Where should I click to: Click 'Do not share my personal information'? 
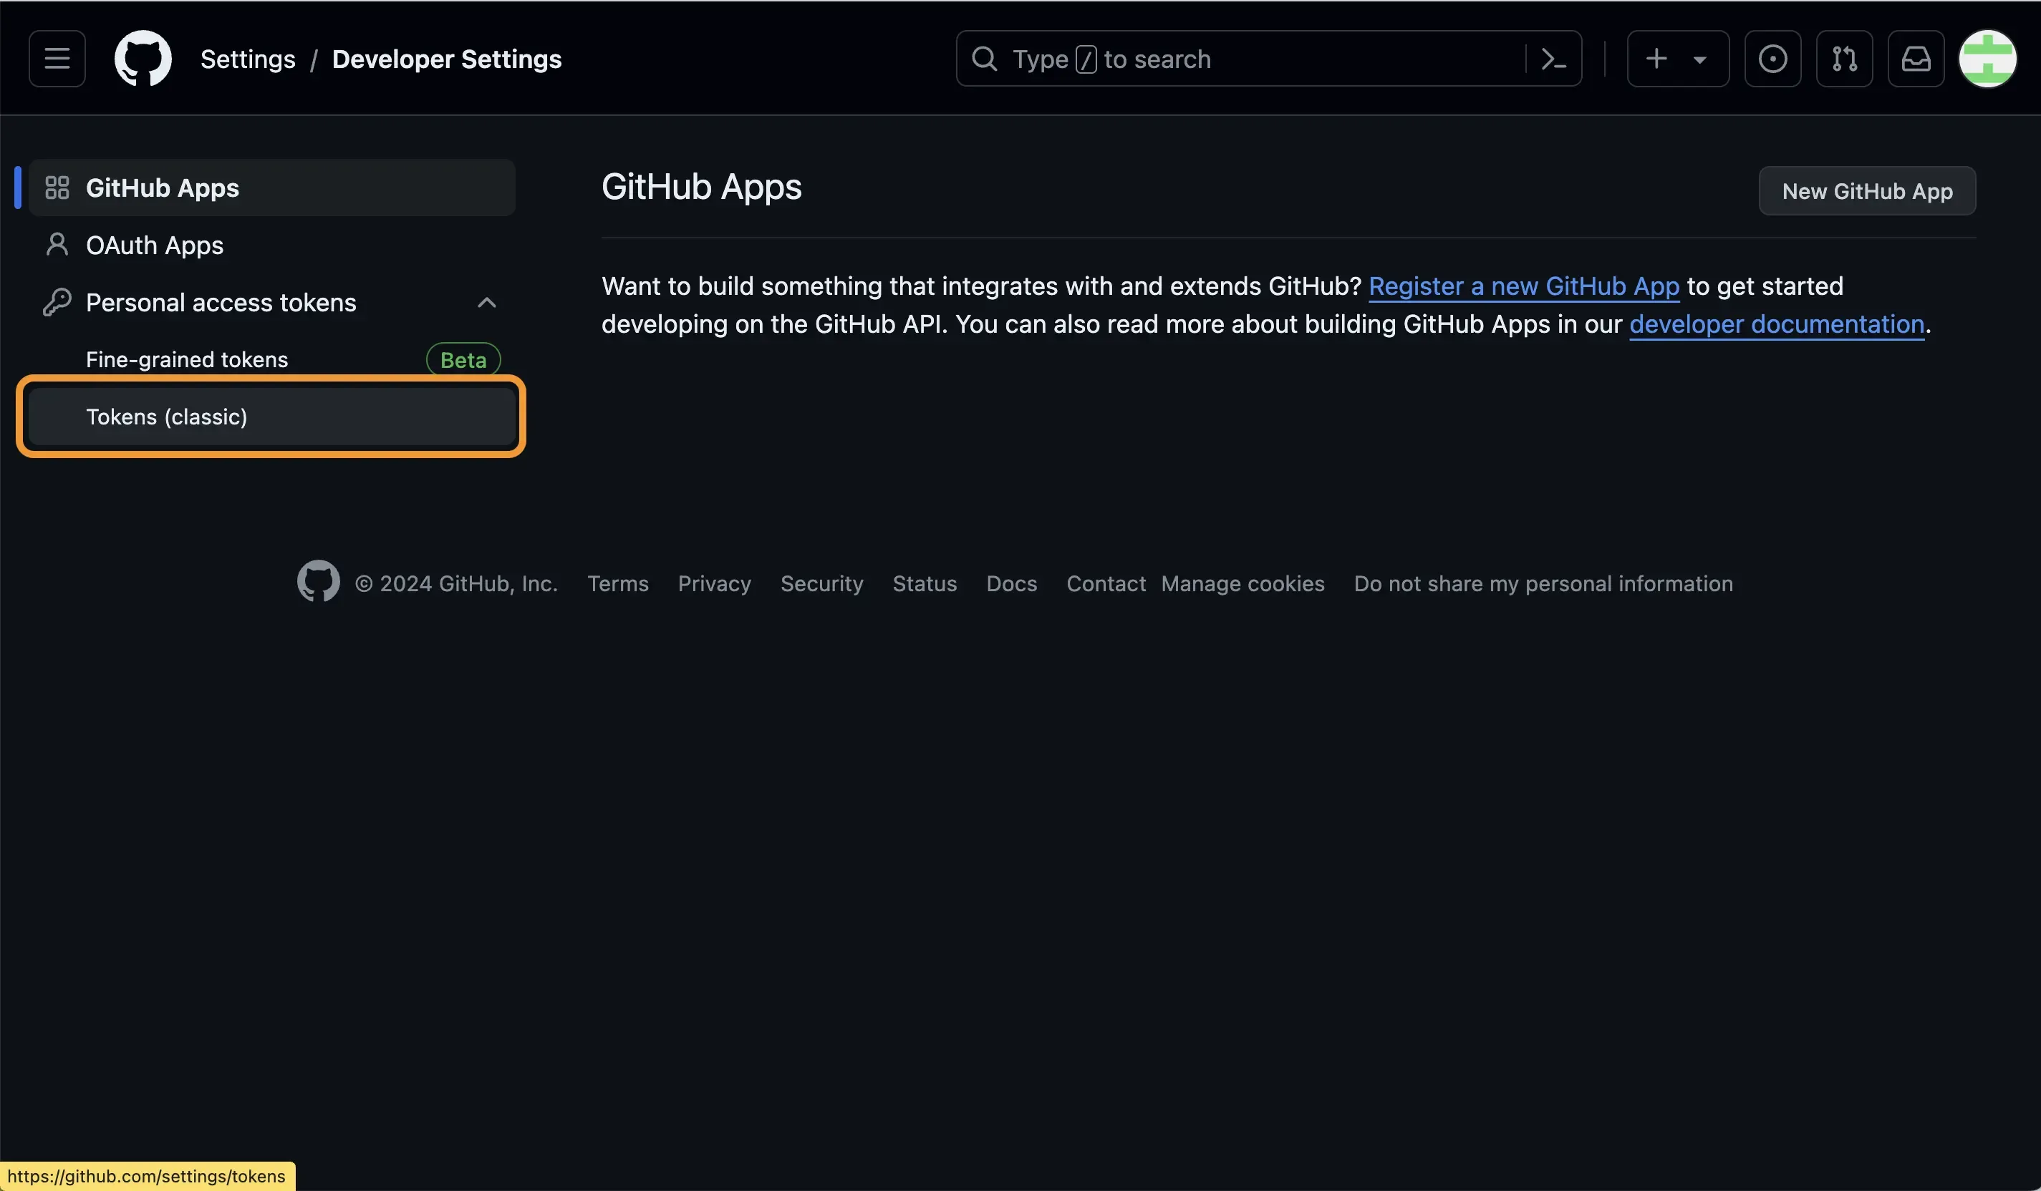1543,583
